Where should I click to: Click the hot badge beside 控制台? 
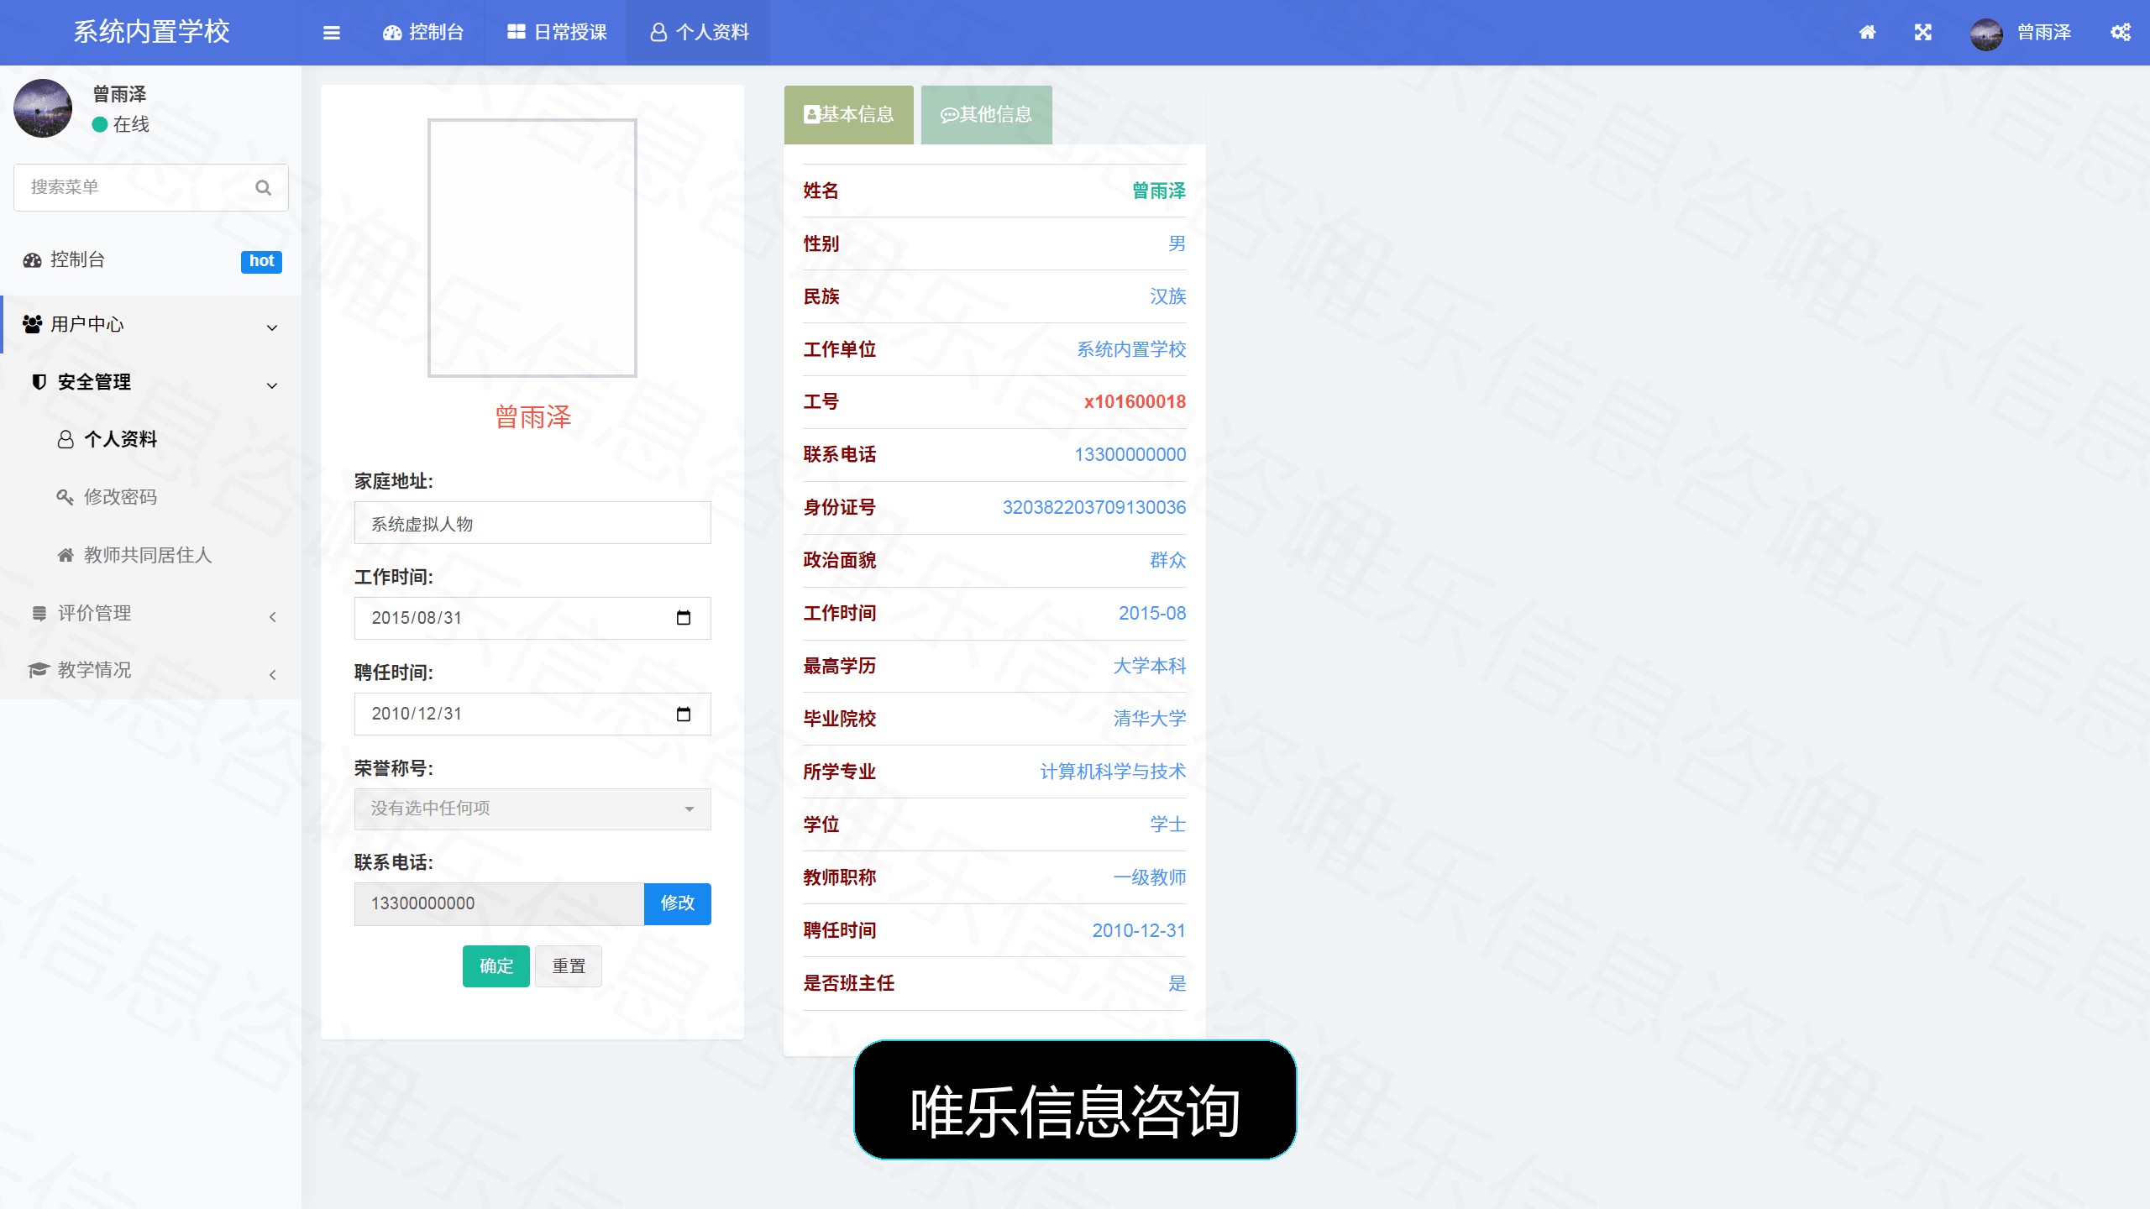[x=261, y=261]
